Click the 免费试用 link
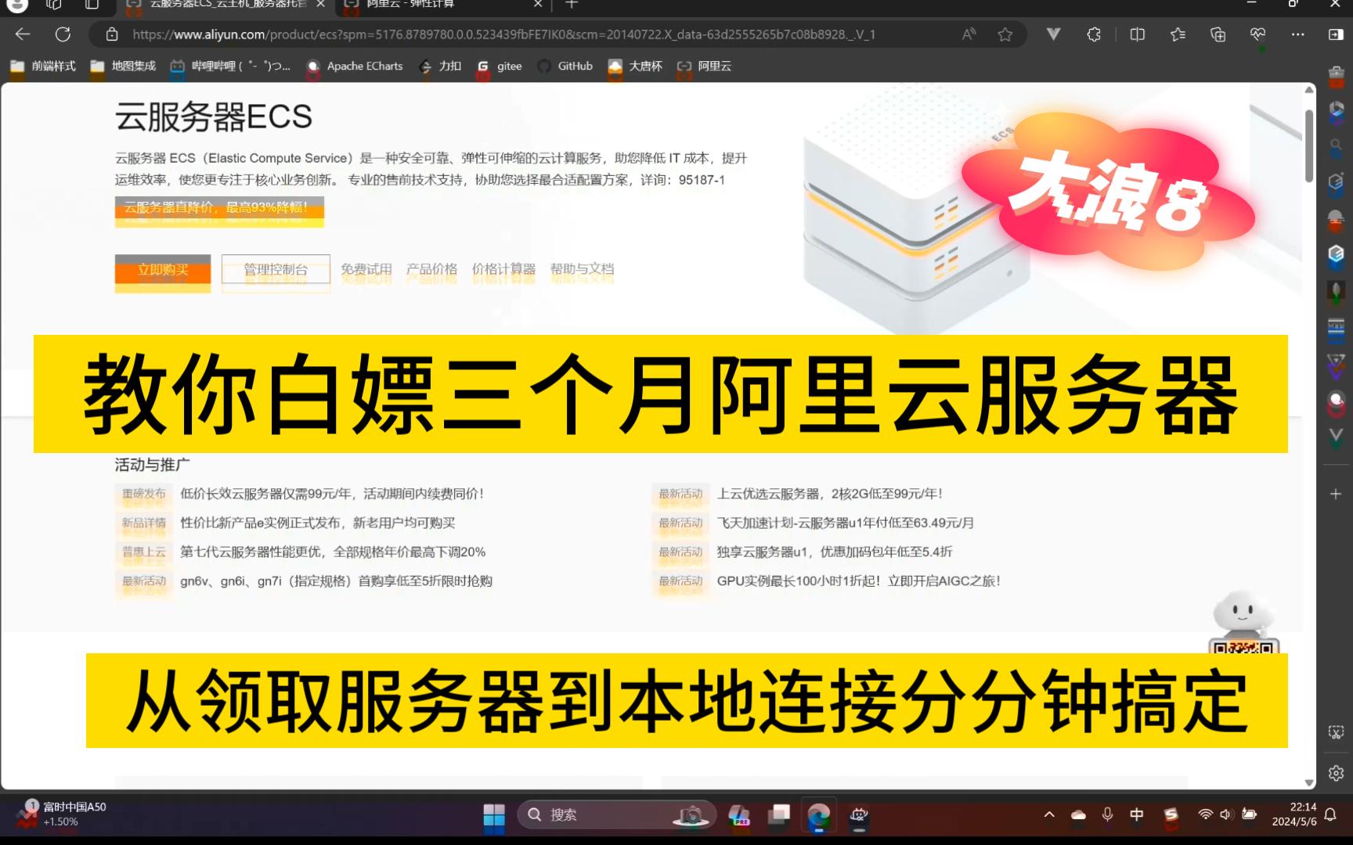This screenshot has width=1353, height=845. [x=367, y=269]
